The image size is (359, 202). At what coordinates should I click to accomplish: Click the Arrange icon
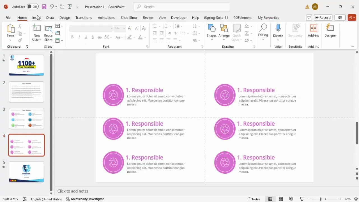pyautogui.click(x=224, y=28)
